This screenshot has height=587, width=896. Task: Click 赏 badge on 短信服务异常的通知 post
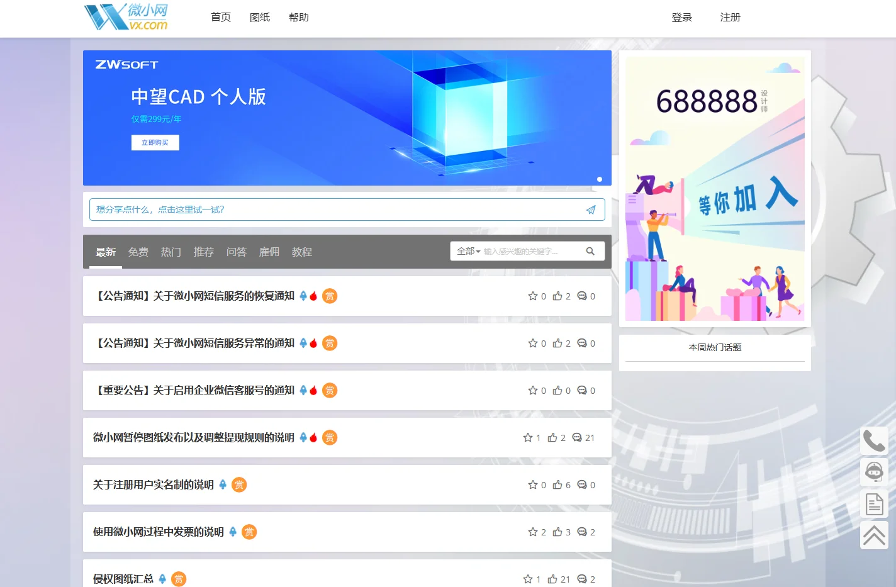(x=330, y=344)
